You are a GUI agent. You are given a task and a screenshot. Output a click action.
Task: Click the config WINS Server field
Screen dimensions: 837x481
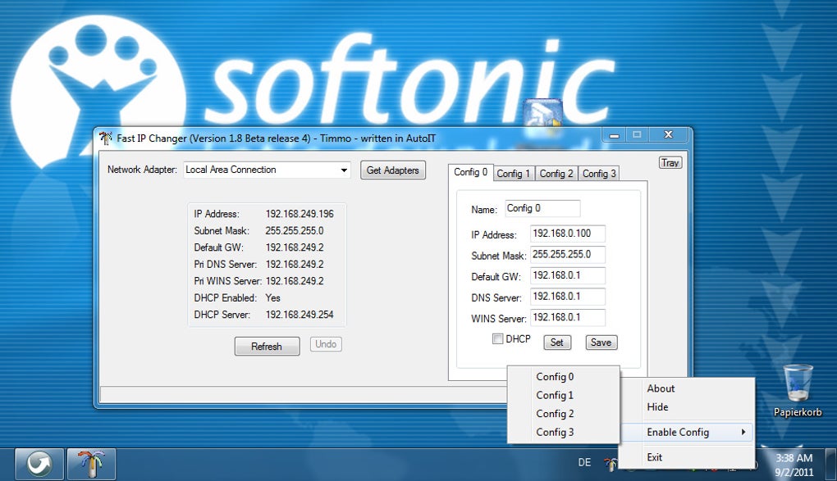(567, 317)
